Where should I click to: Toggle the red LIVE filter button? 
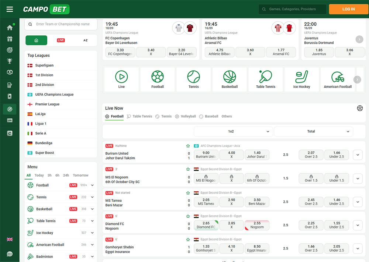61,40
